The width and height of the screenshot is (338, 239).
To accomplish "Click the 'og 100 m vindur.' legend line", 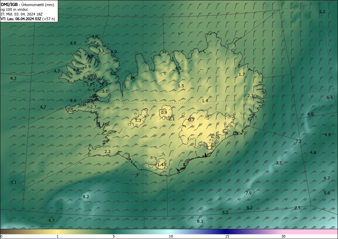I will tap(15, 9).
